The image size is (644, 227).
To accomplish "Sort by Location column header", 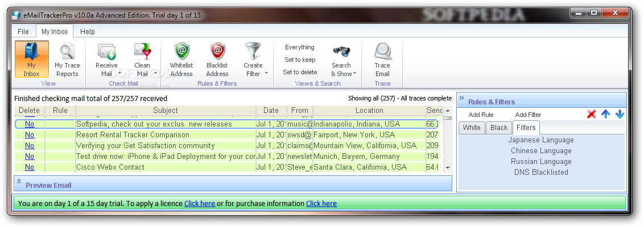I will 369,110.
